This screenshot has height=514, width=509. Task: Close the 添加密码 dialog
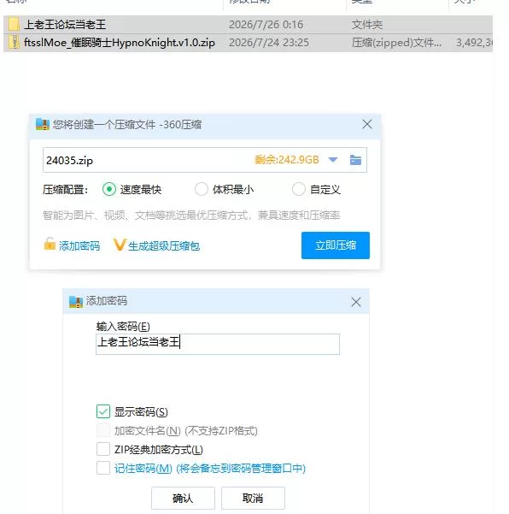pos(356,302)
